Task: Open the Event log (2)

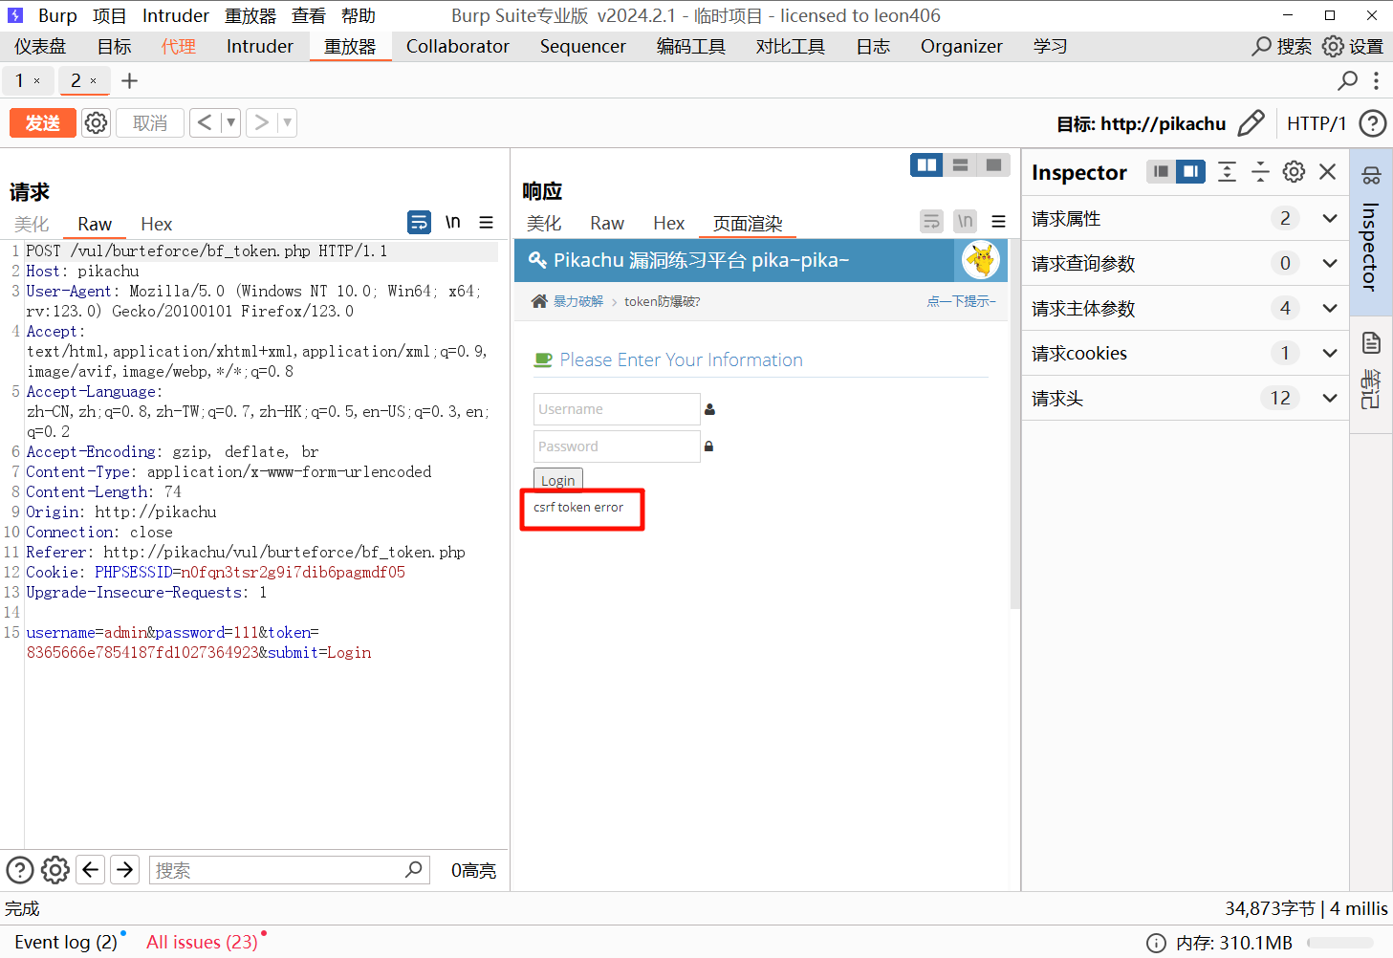Action: coord(66,942)
